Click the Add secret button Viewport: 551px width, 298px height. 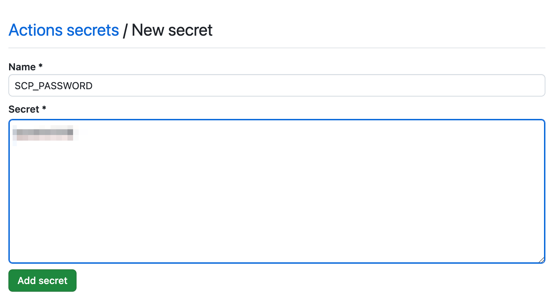tap(42, 281)
